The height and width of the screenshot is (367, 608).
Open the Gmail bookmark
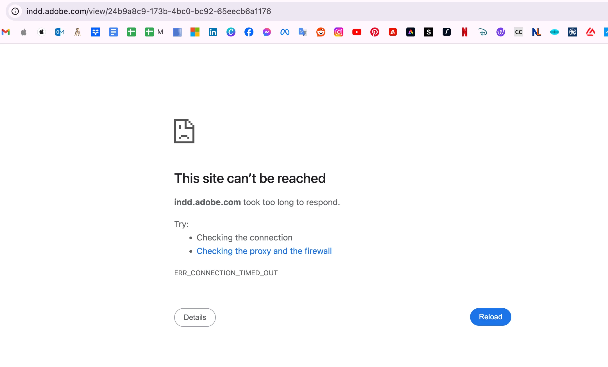6,32
